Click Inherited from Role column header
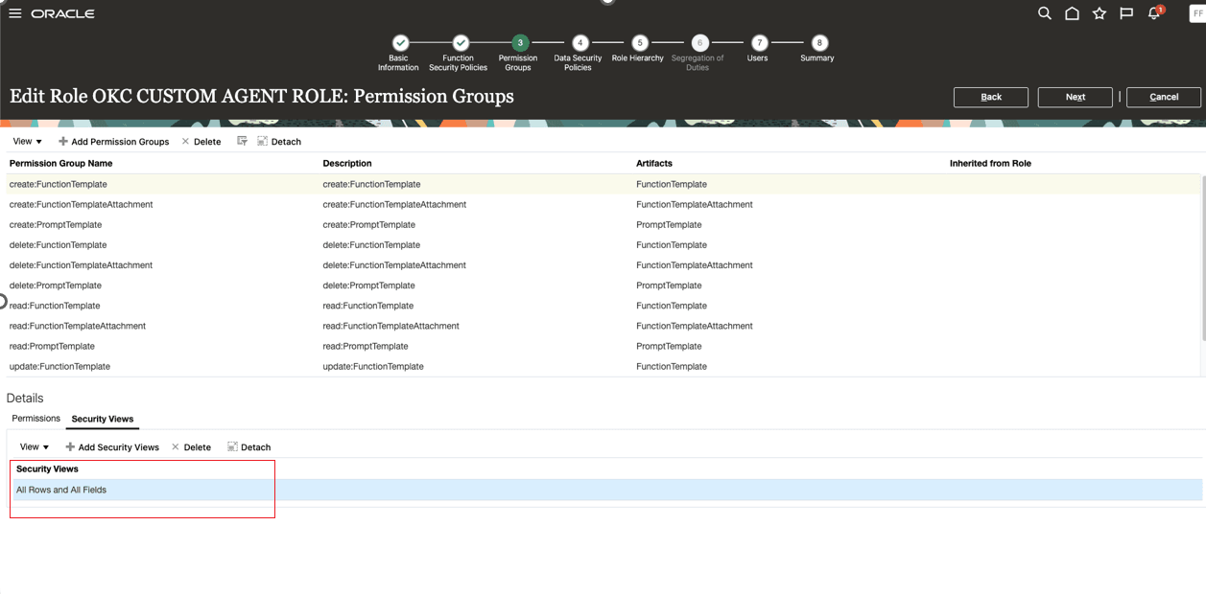The image size is (1206, 594). coord(990,163)
